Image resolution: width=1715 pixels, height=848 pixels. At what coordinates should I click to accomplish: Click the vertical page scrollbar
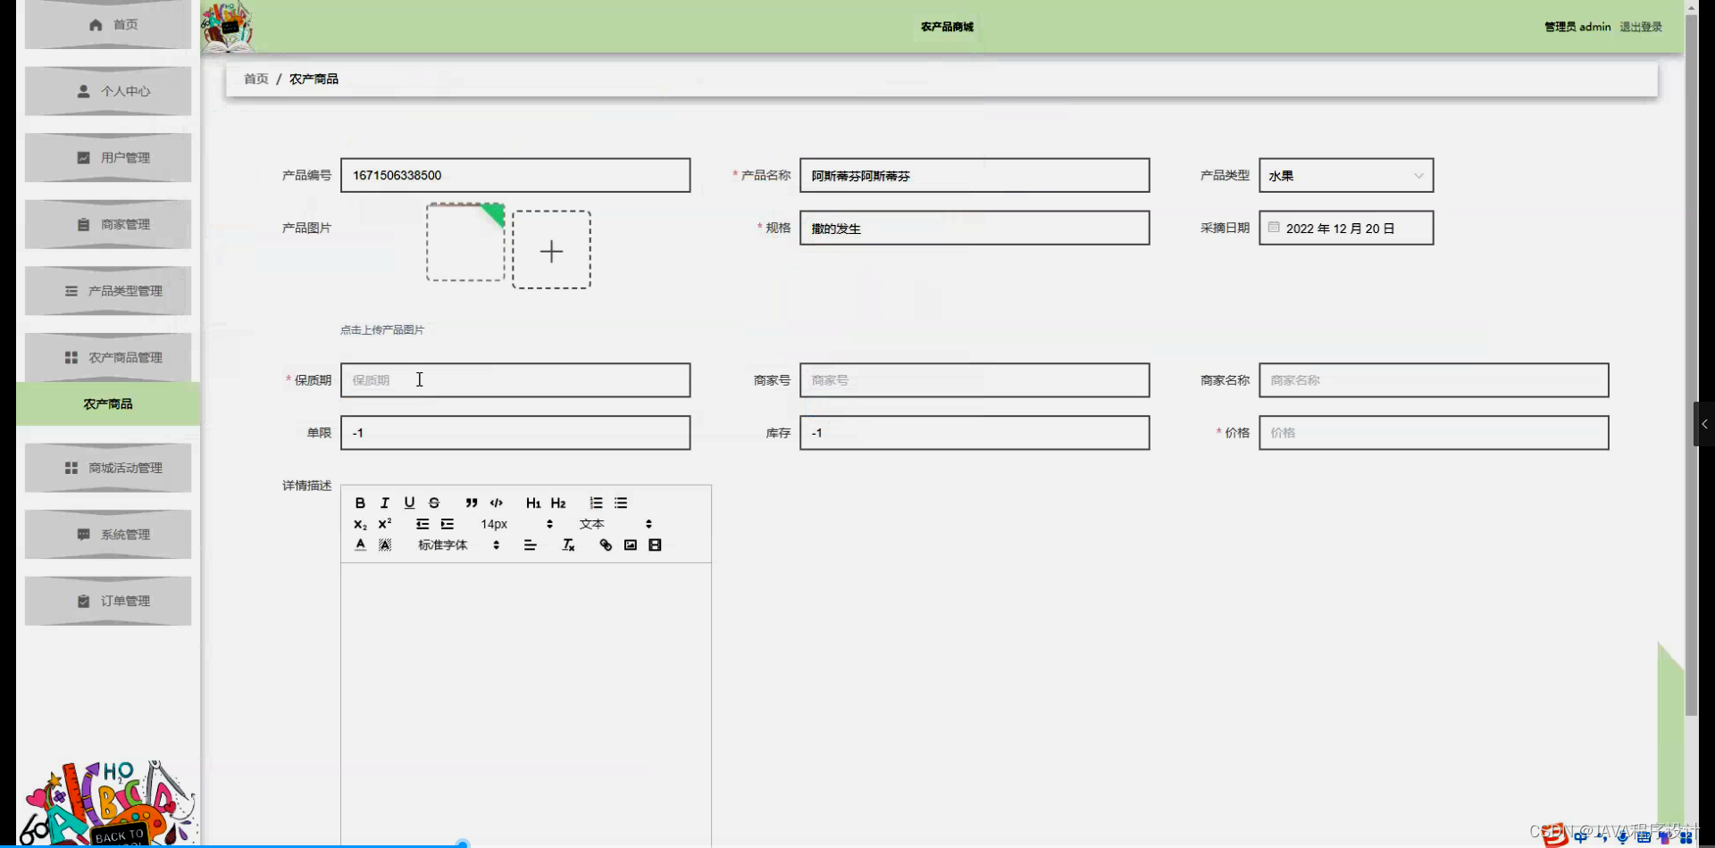click(x=1692, y=366)
